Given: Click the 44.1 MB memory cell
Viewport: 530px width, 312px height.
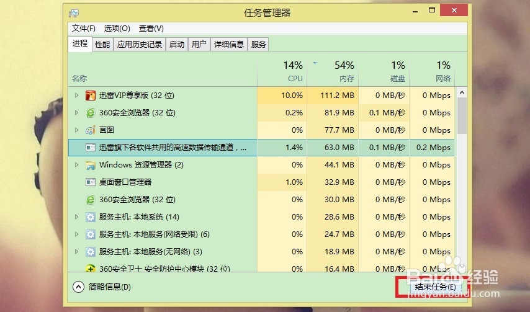Looking at the screenshot, I should [333, 165].
